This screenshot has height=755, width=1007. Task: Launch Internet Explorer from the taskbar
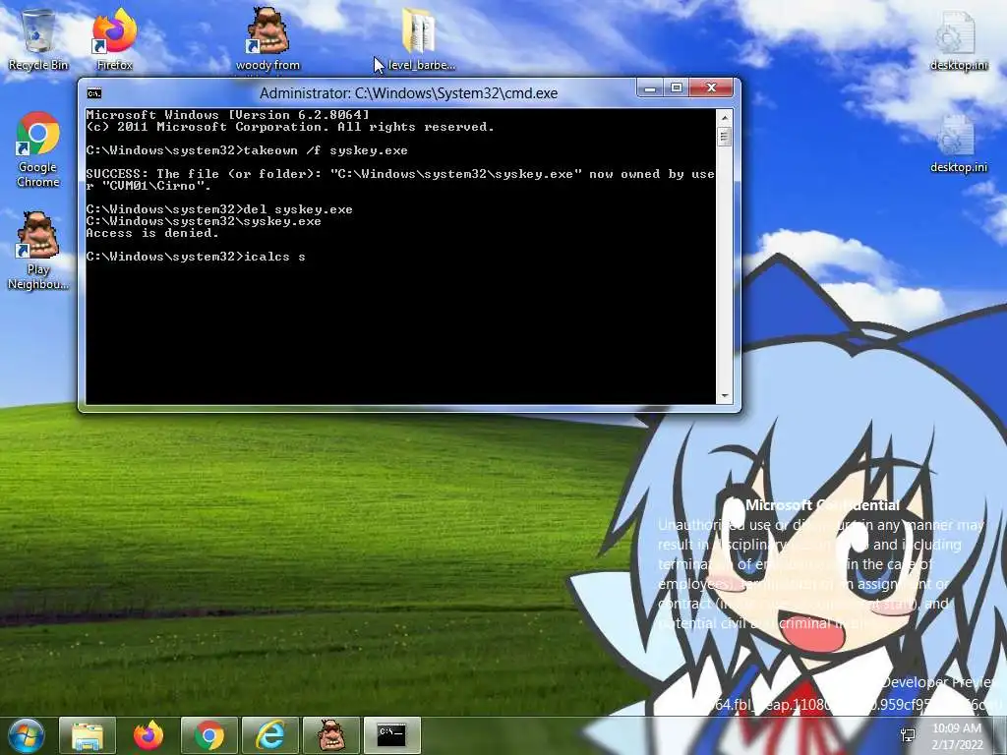coord(269,735)
